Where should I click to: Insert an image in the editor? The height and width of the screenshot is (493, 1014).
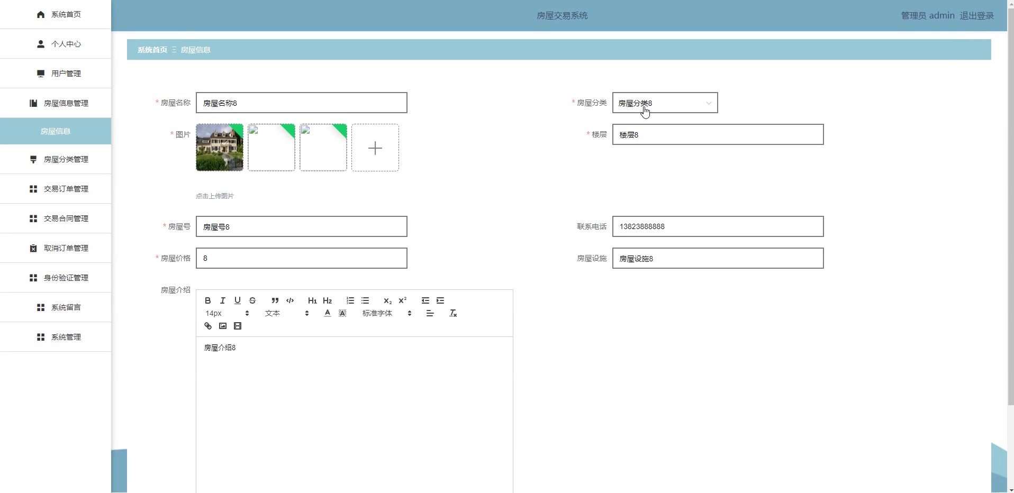tap(223, 326)
